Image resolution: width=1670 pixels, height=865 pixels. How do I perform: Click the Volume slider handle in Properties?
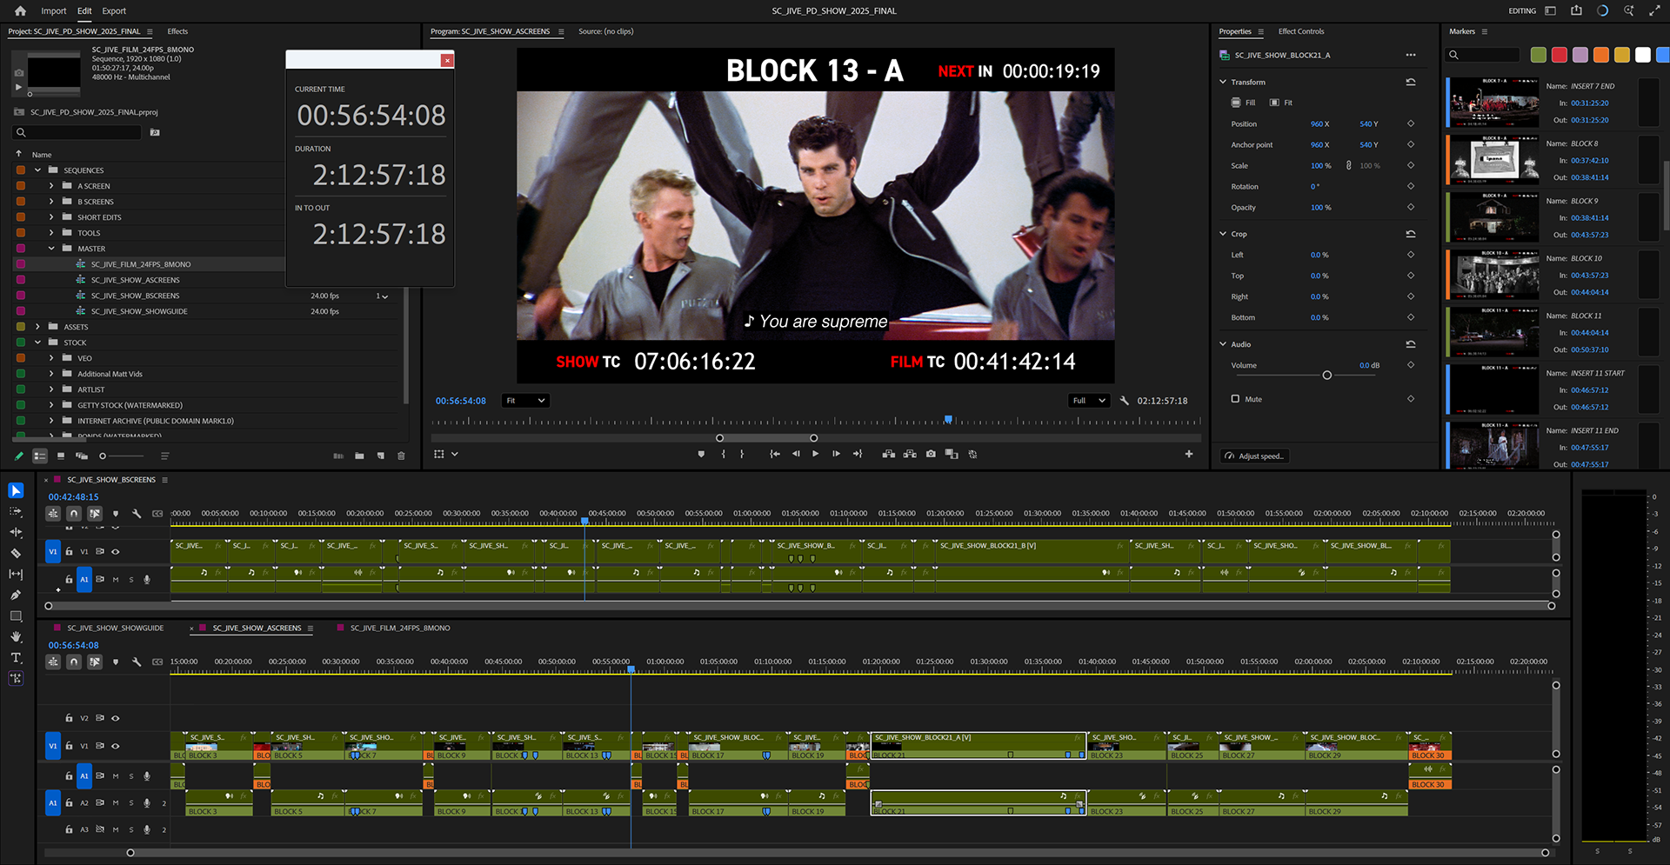1326,376
